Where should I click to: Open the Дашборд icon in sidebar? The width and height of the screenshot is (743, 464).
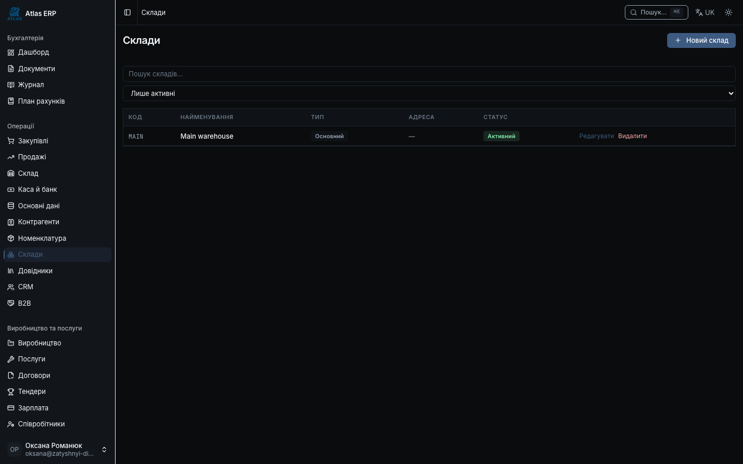pos(11,53)
